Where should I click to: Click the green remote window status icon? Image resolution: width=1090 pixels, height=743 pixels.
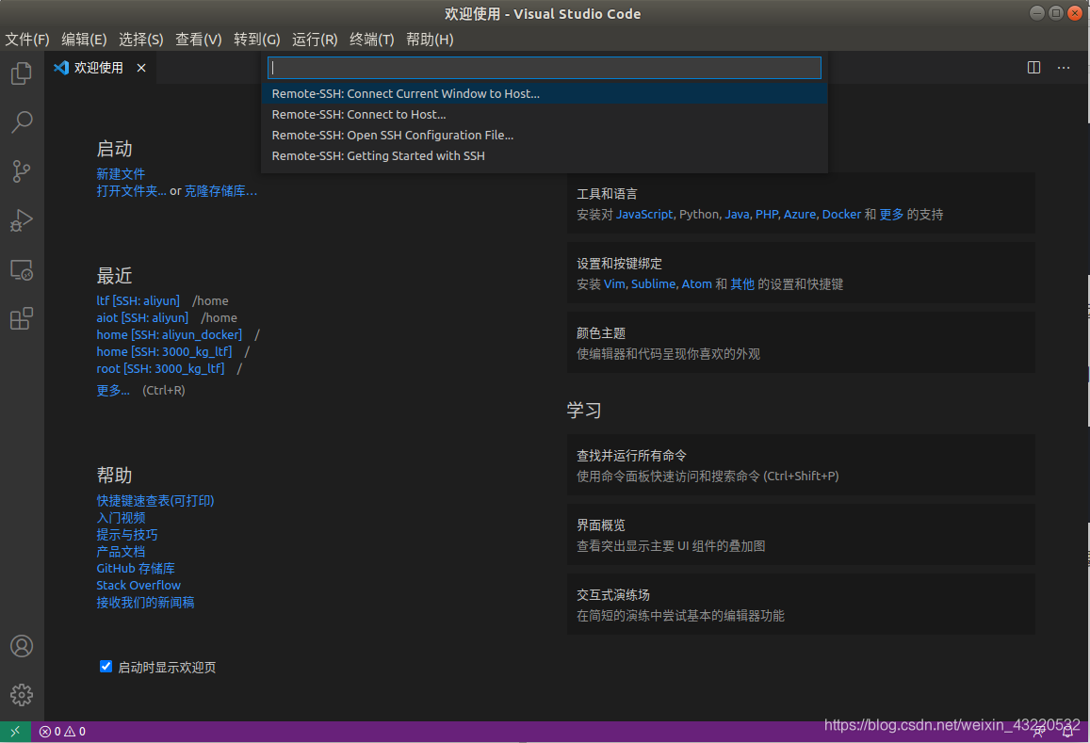click(15, 731)
